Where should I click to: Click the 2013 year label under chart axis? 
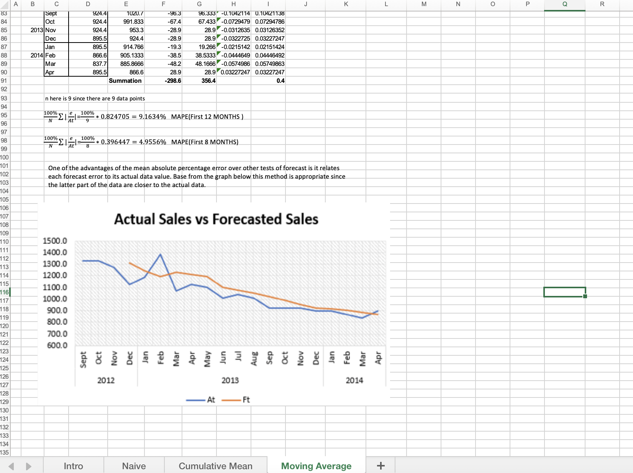[x=230, y=380]
